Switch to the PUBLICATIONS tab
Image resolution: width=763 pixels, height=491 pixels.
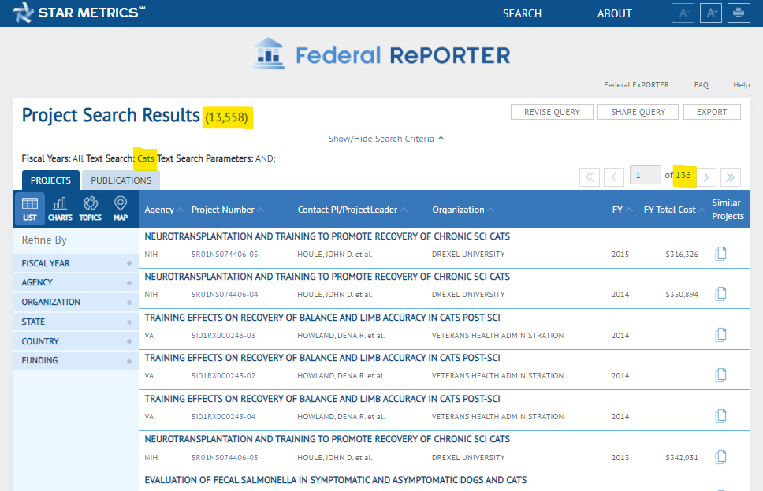pyautogui.click(x=121, y=180)
